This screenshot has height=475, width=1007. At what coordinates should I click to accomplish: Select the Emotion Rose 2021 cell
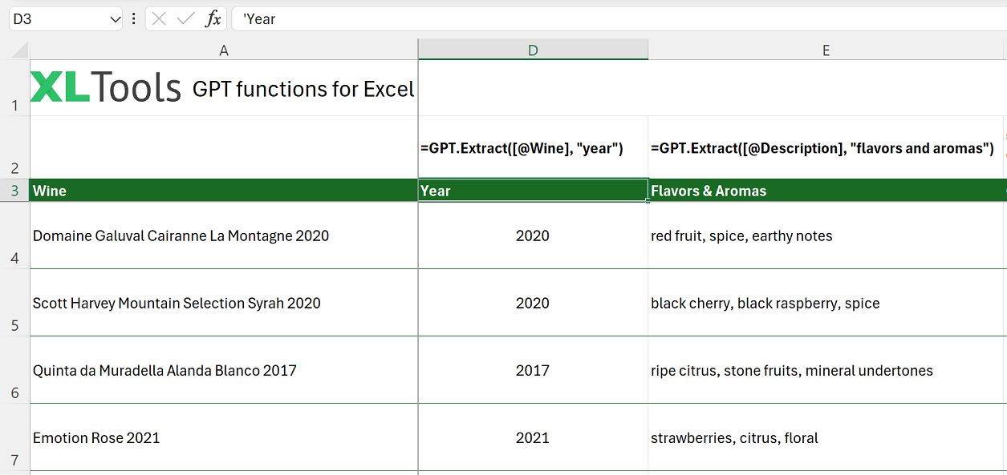224,437
